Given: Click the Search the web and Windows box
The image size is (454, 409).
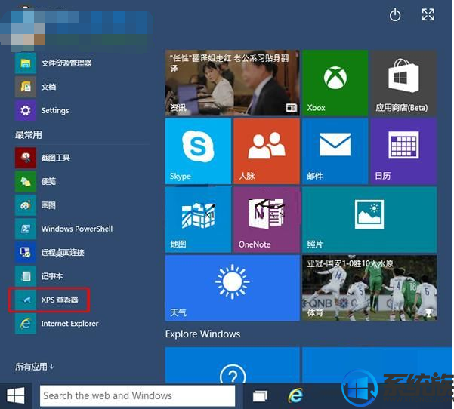Looking at the screenshot, I should click(x=137, y=395).
